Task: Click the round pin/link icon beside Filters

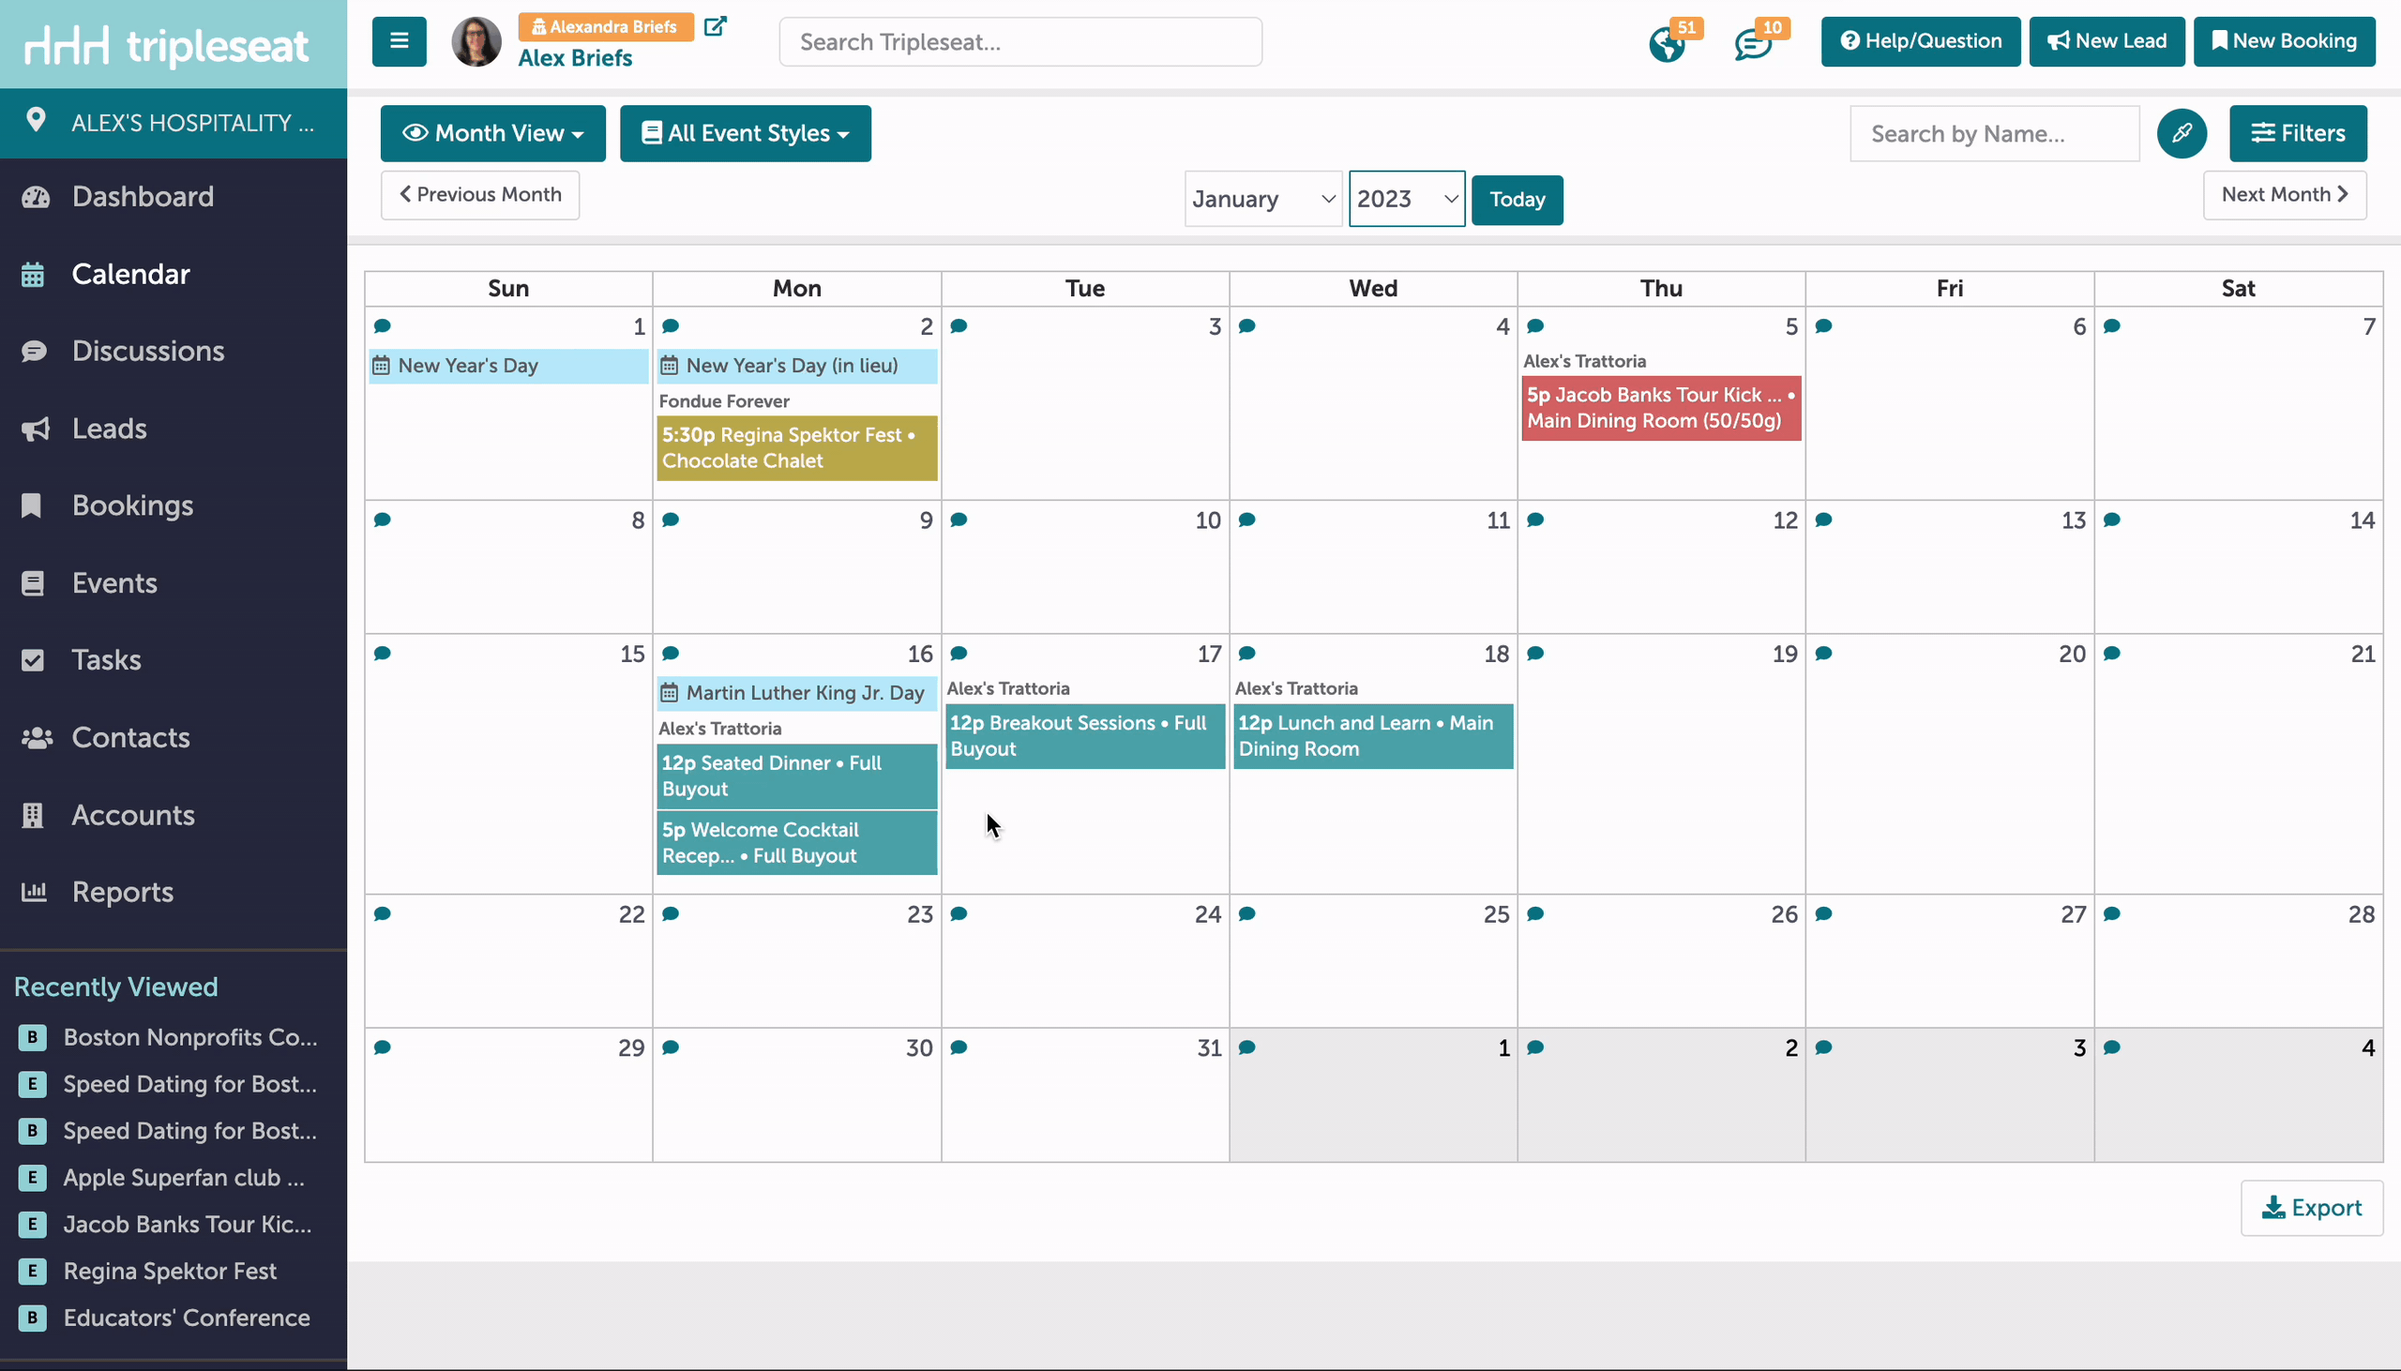Action: pos(2182,134)
